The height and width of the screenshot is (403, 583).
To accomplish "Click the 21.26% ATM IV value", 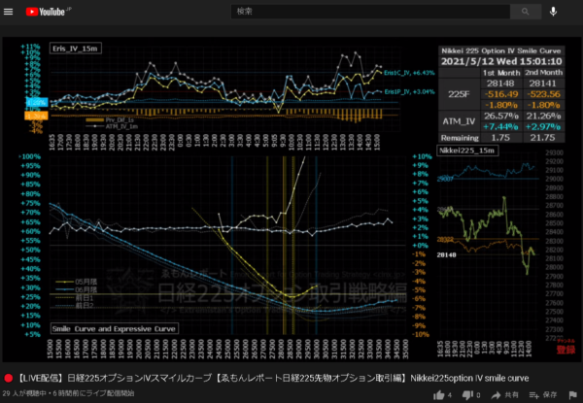I will pos(543,116).
